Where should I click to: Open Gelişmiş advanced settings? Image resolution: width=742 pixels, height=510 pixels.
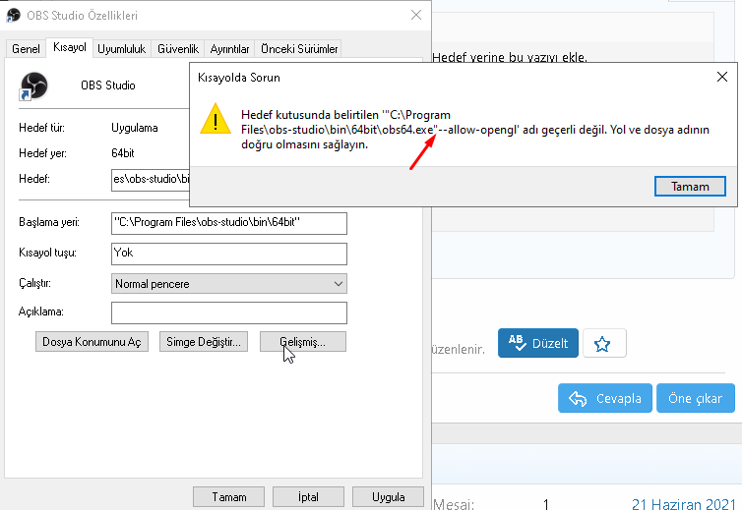(303, 342)
